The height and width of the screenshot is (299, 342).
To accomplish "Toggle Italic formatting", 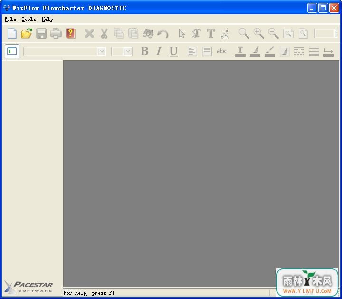I will [159, 51].
